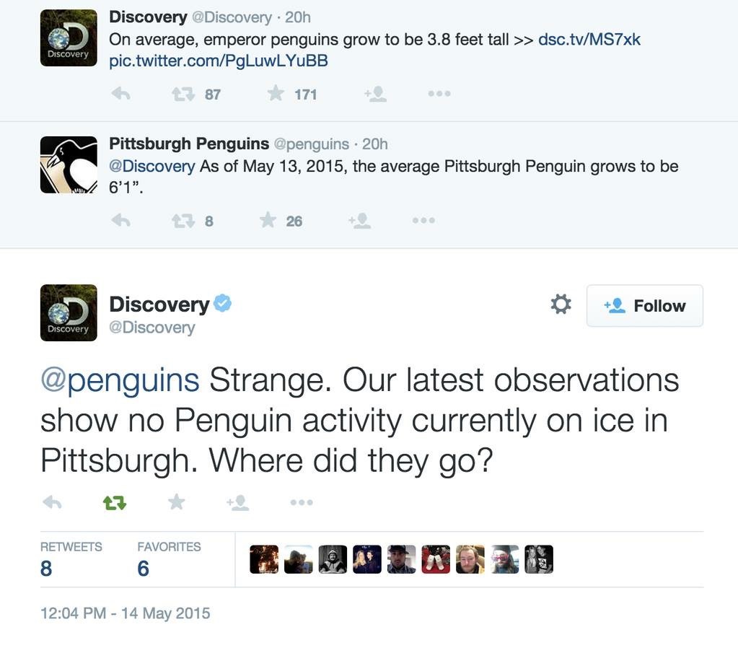Follow user icon on emperor penguins tweet

click(x=375, y=94)
